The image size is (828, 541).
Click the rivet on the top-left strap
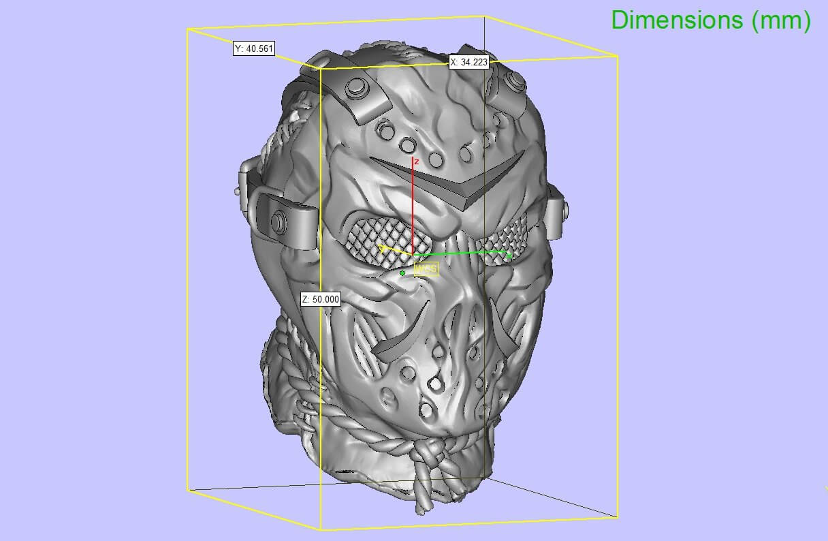[x=355, y=88]
